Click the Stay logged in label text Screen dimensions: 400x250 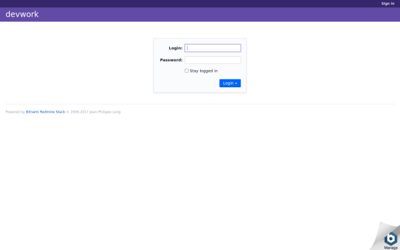[203, 71]
